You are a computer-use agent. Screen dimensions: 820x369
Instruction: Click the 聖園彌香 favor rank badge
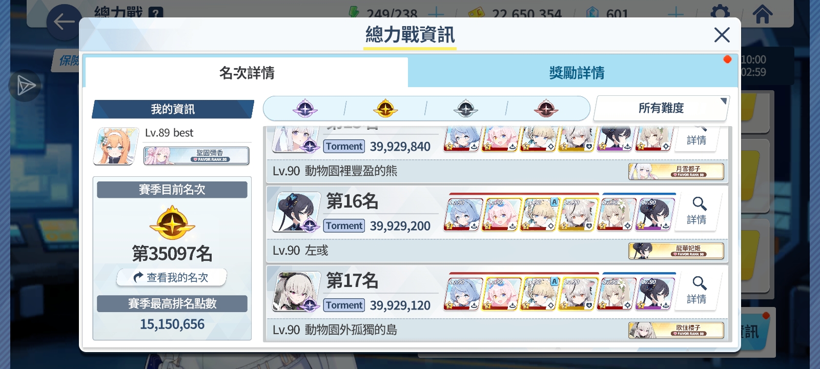tap(196, 156)
